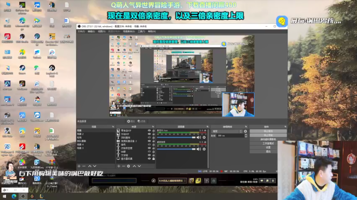Click 停止推流 stop streaming button

pos(268,131)
